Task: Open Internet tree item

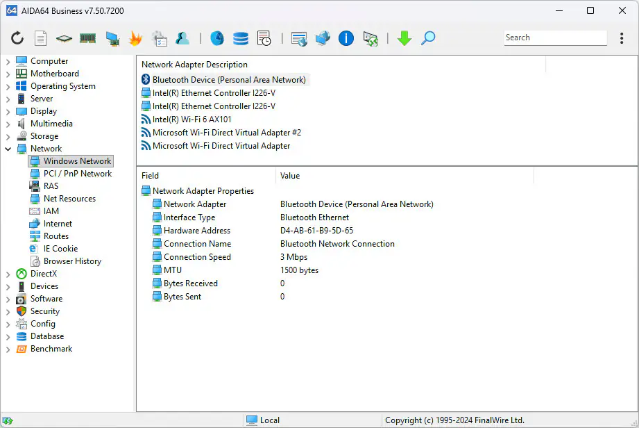Action: [x=51, y=224]
